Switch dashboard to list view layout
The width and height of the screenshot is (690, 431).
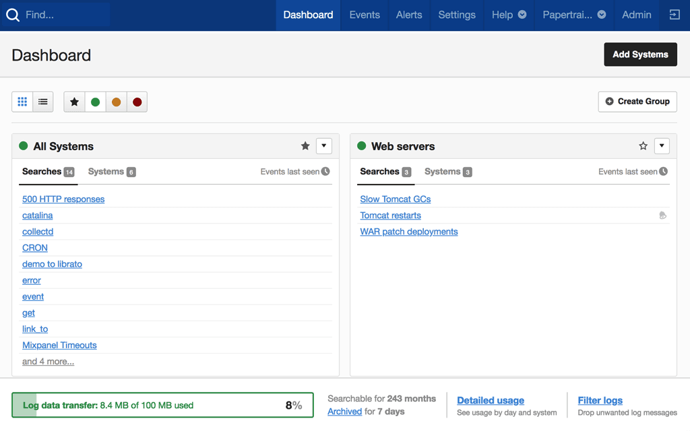click(42, 101)
